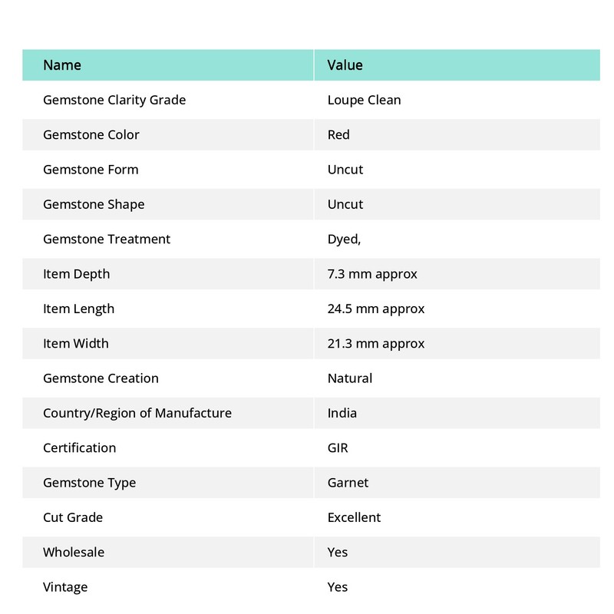
Task: Click the Dyed treatment value
Action: point(344,239)
